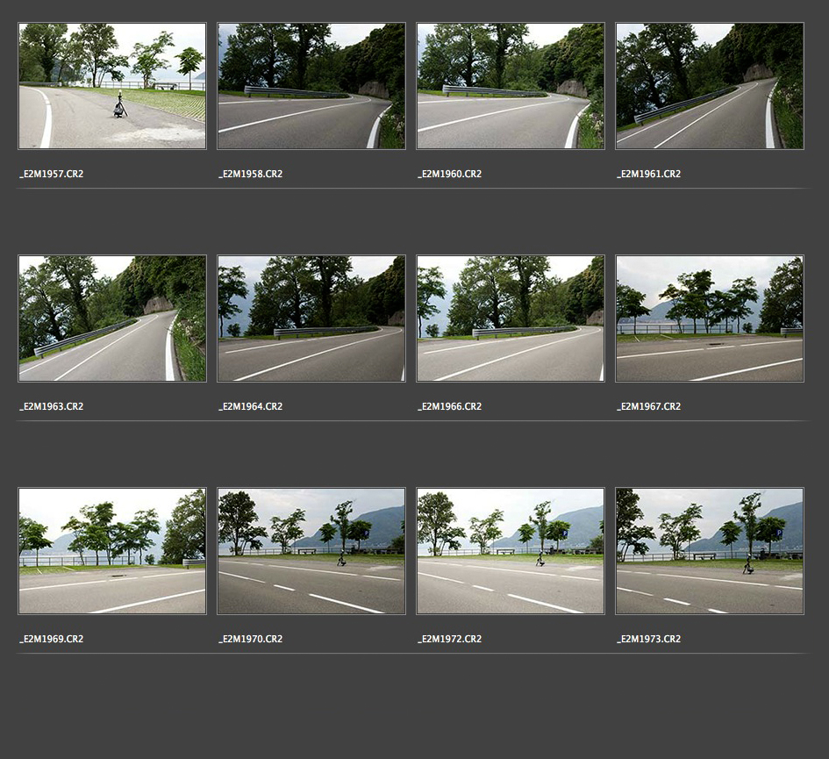
Task: Select the _E2M1966.CR2 filename label
Action: pos(450,407)
